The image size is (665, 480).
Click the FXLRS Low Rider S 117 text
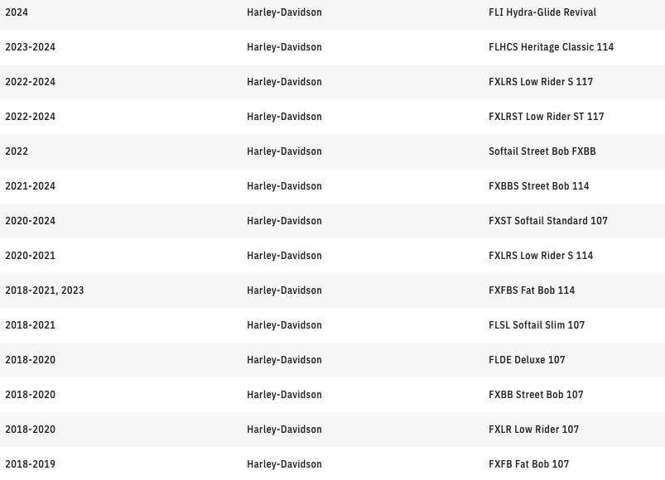[x=540, y=82]
